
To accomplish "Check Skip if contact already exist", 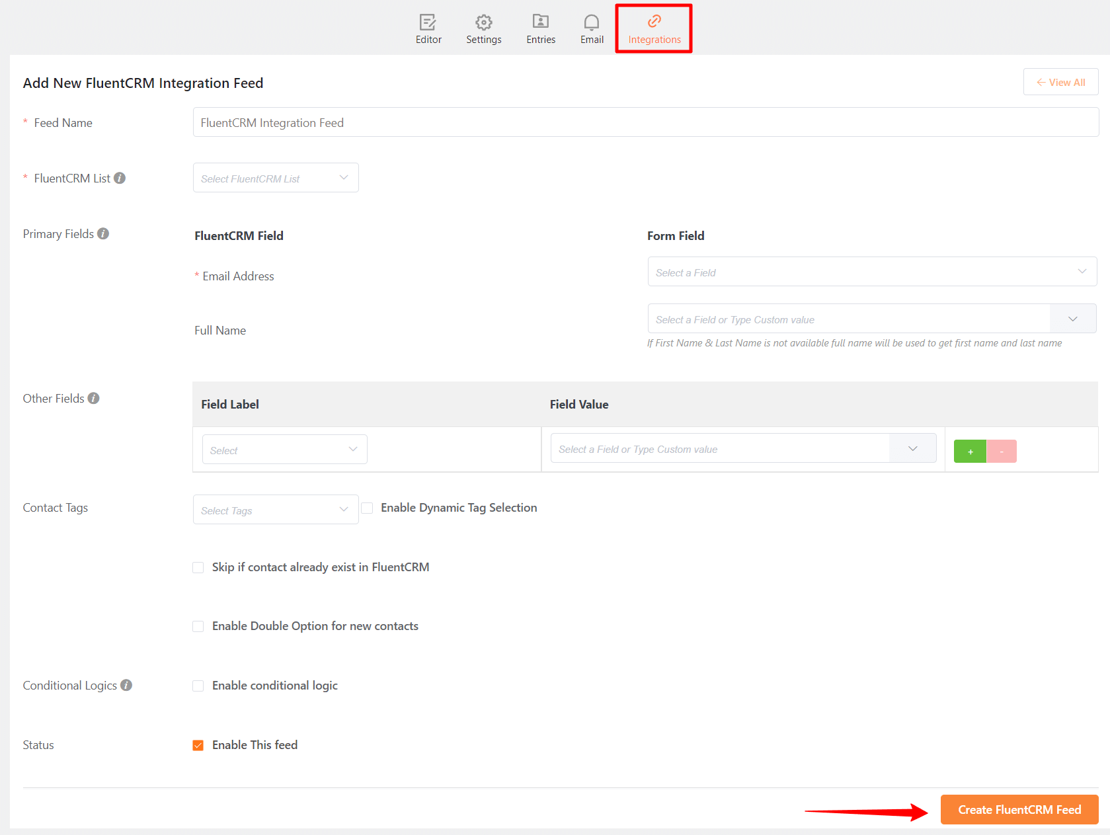I will click(198, 567).
